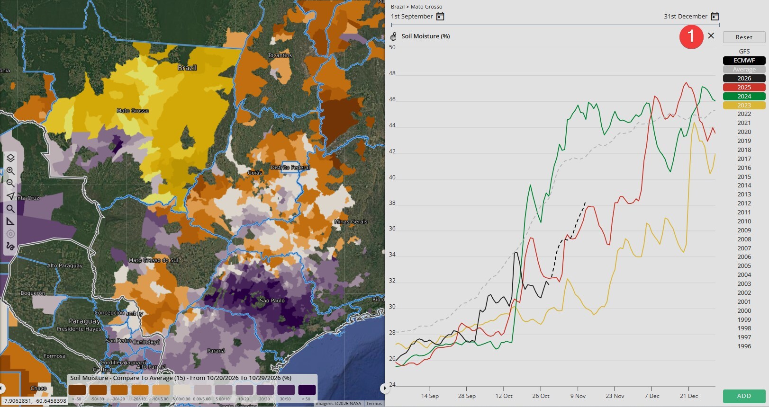
Task: Select the measure ruler tool
Action: [10, 221]
